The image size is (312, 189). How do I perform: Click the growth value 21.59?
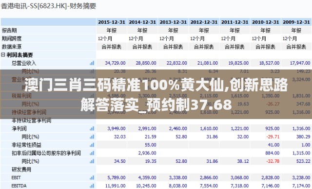151,137
